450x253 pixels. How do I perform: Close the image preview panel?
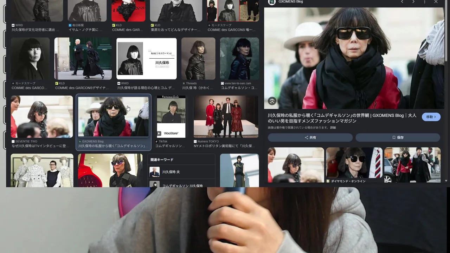click(436, 2)
